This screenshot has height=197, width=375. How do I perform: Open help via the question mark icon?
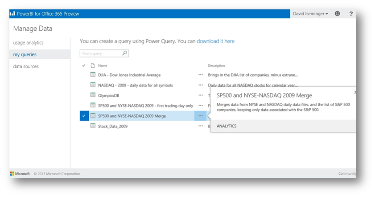click(x=351, y=14)
